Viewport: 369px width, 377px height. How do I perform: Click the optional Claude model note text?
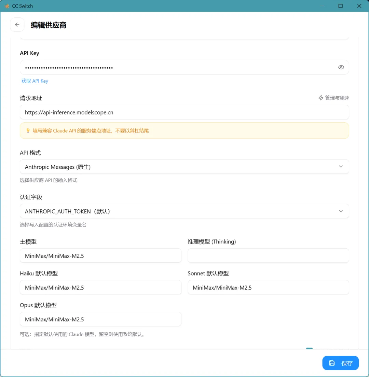(x=83, y=334)
